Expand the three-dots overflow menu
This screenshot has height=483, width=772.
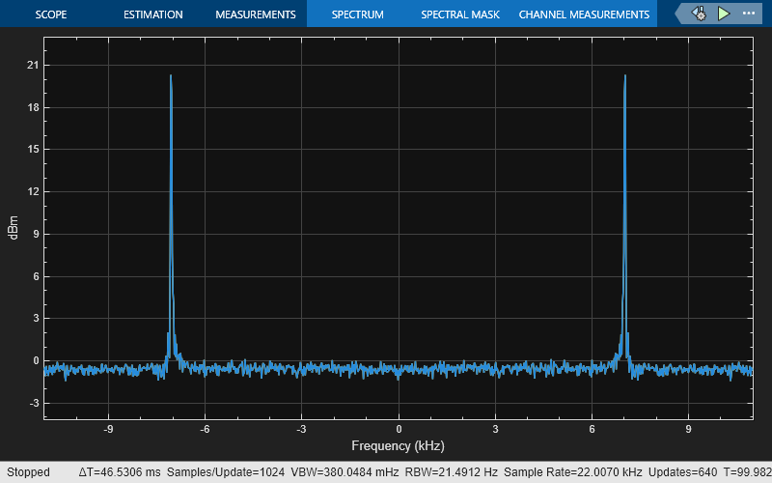pyautogui.click(x=750, y=14)
